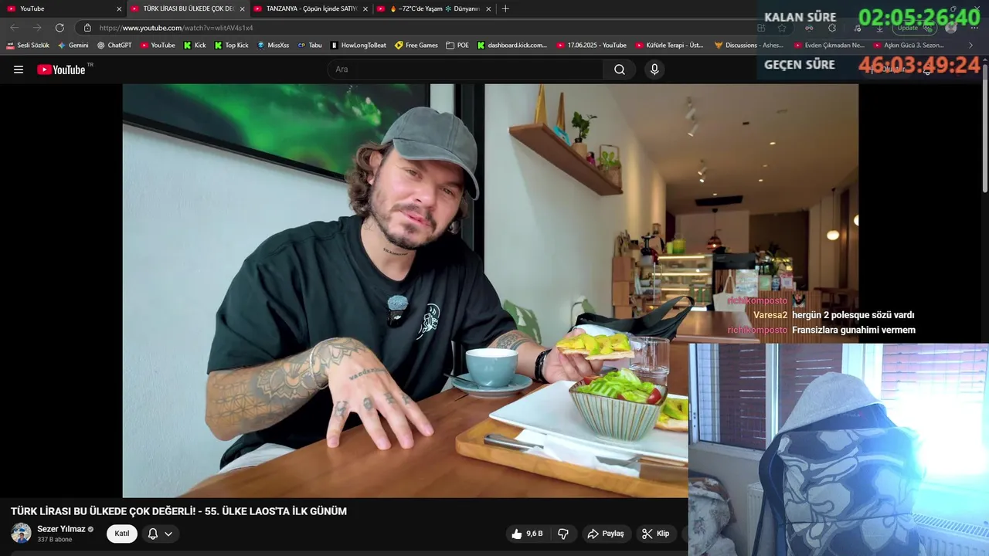Image resolution: width=989 pixels, height=556 pixels.
Task: Focus the YouTube Ara search field
Action: point(467,69)
